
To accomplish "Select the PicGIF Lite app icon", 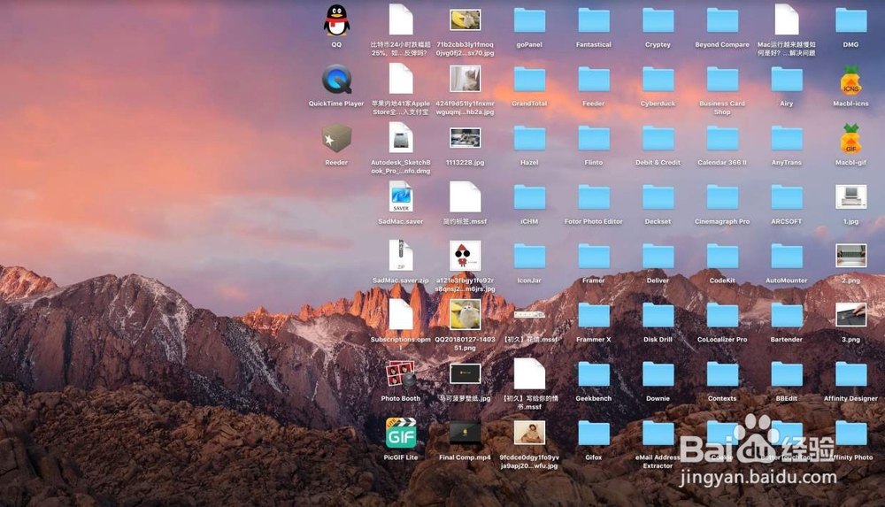I will [x=401, y=433].
